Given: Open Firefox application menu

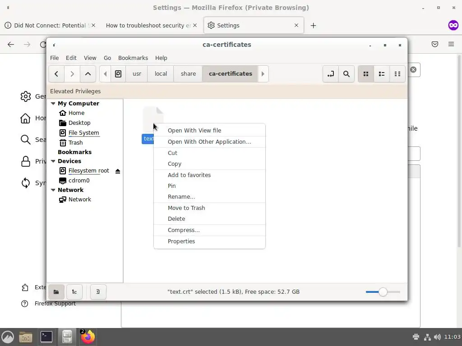Looking at the screenshot, I should 451,44.
